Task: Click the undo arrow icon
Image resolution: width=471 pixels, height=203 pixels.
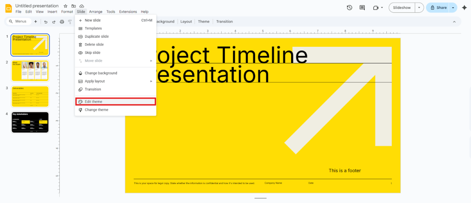Action: [46, 22]
